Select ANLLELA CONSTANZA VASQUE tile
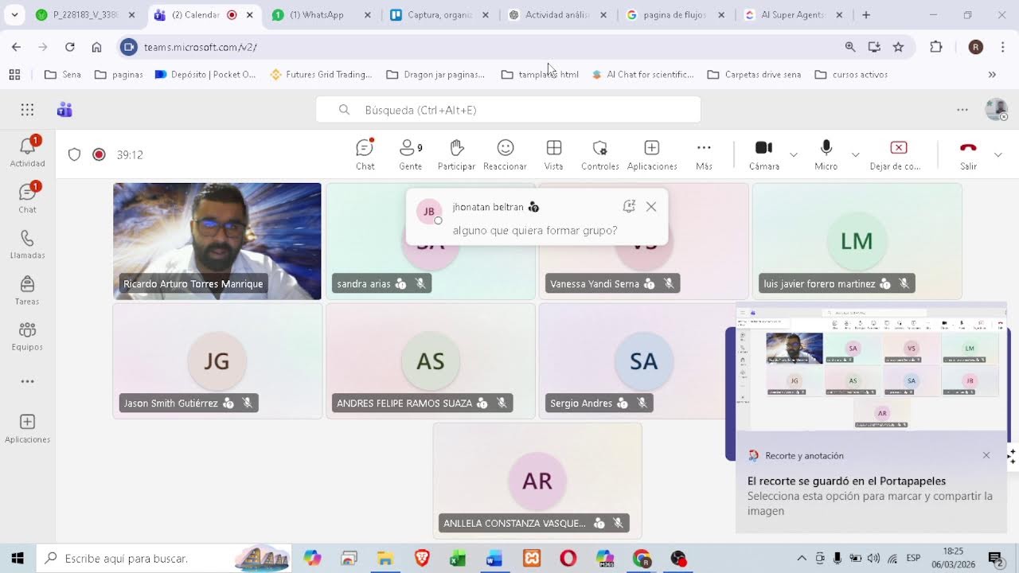This screenshot has height=573, width=1019. 537,480
